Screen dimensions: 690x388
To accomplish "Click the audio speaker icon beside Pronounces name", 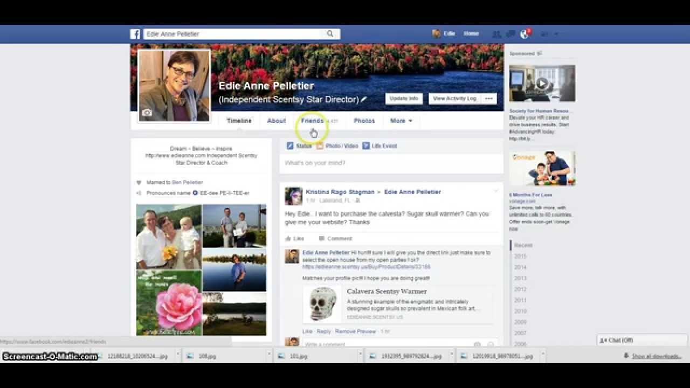I will (139, 193).
